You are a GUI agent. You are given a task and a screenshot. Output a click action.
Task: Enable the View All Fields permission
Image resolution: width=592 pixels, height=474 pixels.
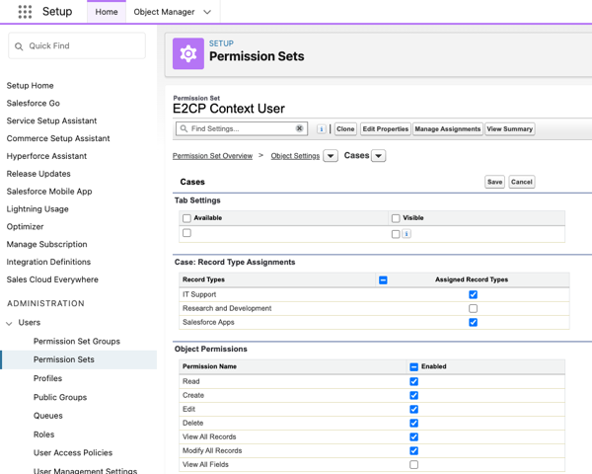413,464
